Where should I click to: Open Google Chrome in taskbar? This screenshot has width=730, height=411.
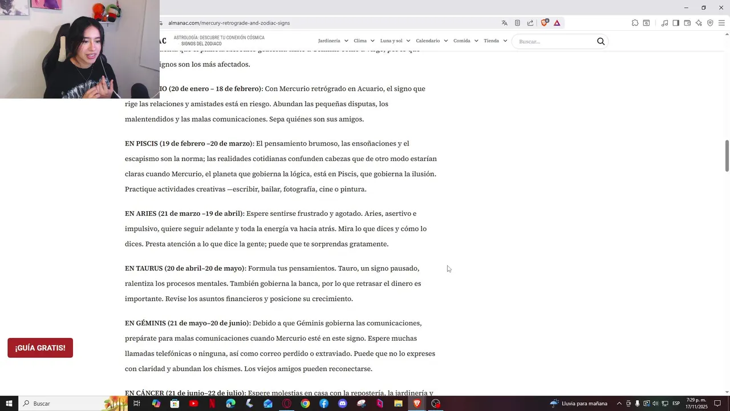[305, 404]
